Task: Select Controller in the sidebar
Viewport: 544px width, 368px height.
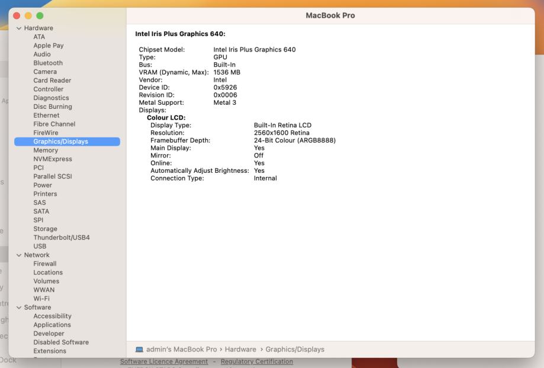Action: [48, 89]
